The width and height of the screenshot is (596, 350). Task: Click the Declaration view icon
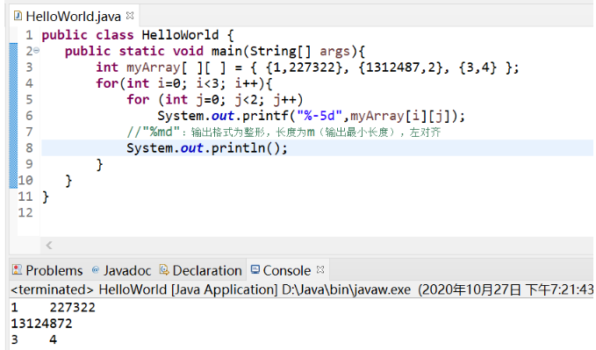[x=164, y=270]
